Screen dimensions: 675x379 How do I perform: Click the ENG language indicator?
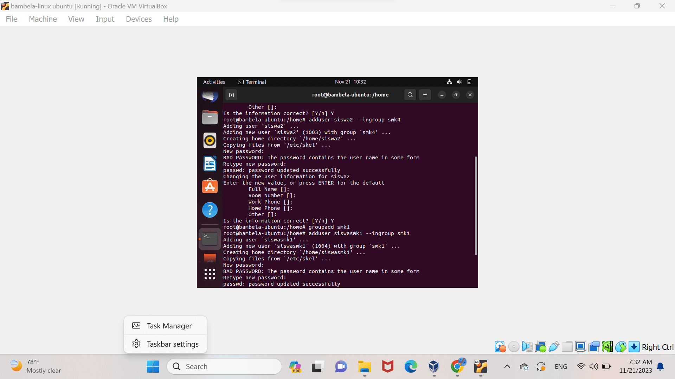pyautogui.click(x=561, y=367)
